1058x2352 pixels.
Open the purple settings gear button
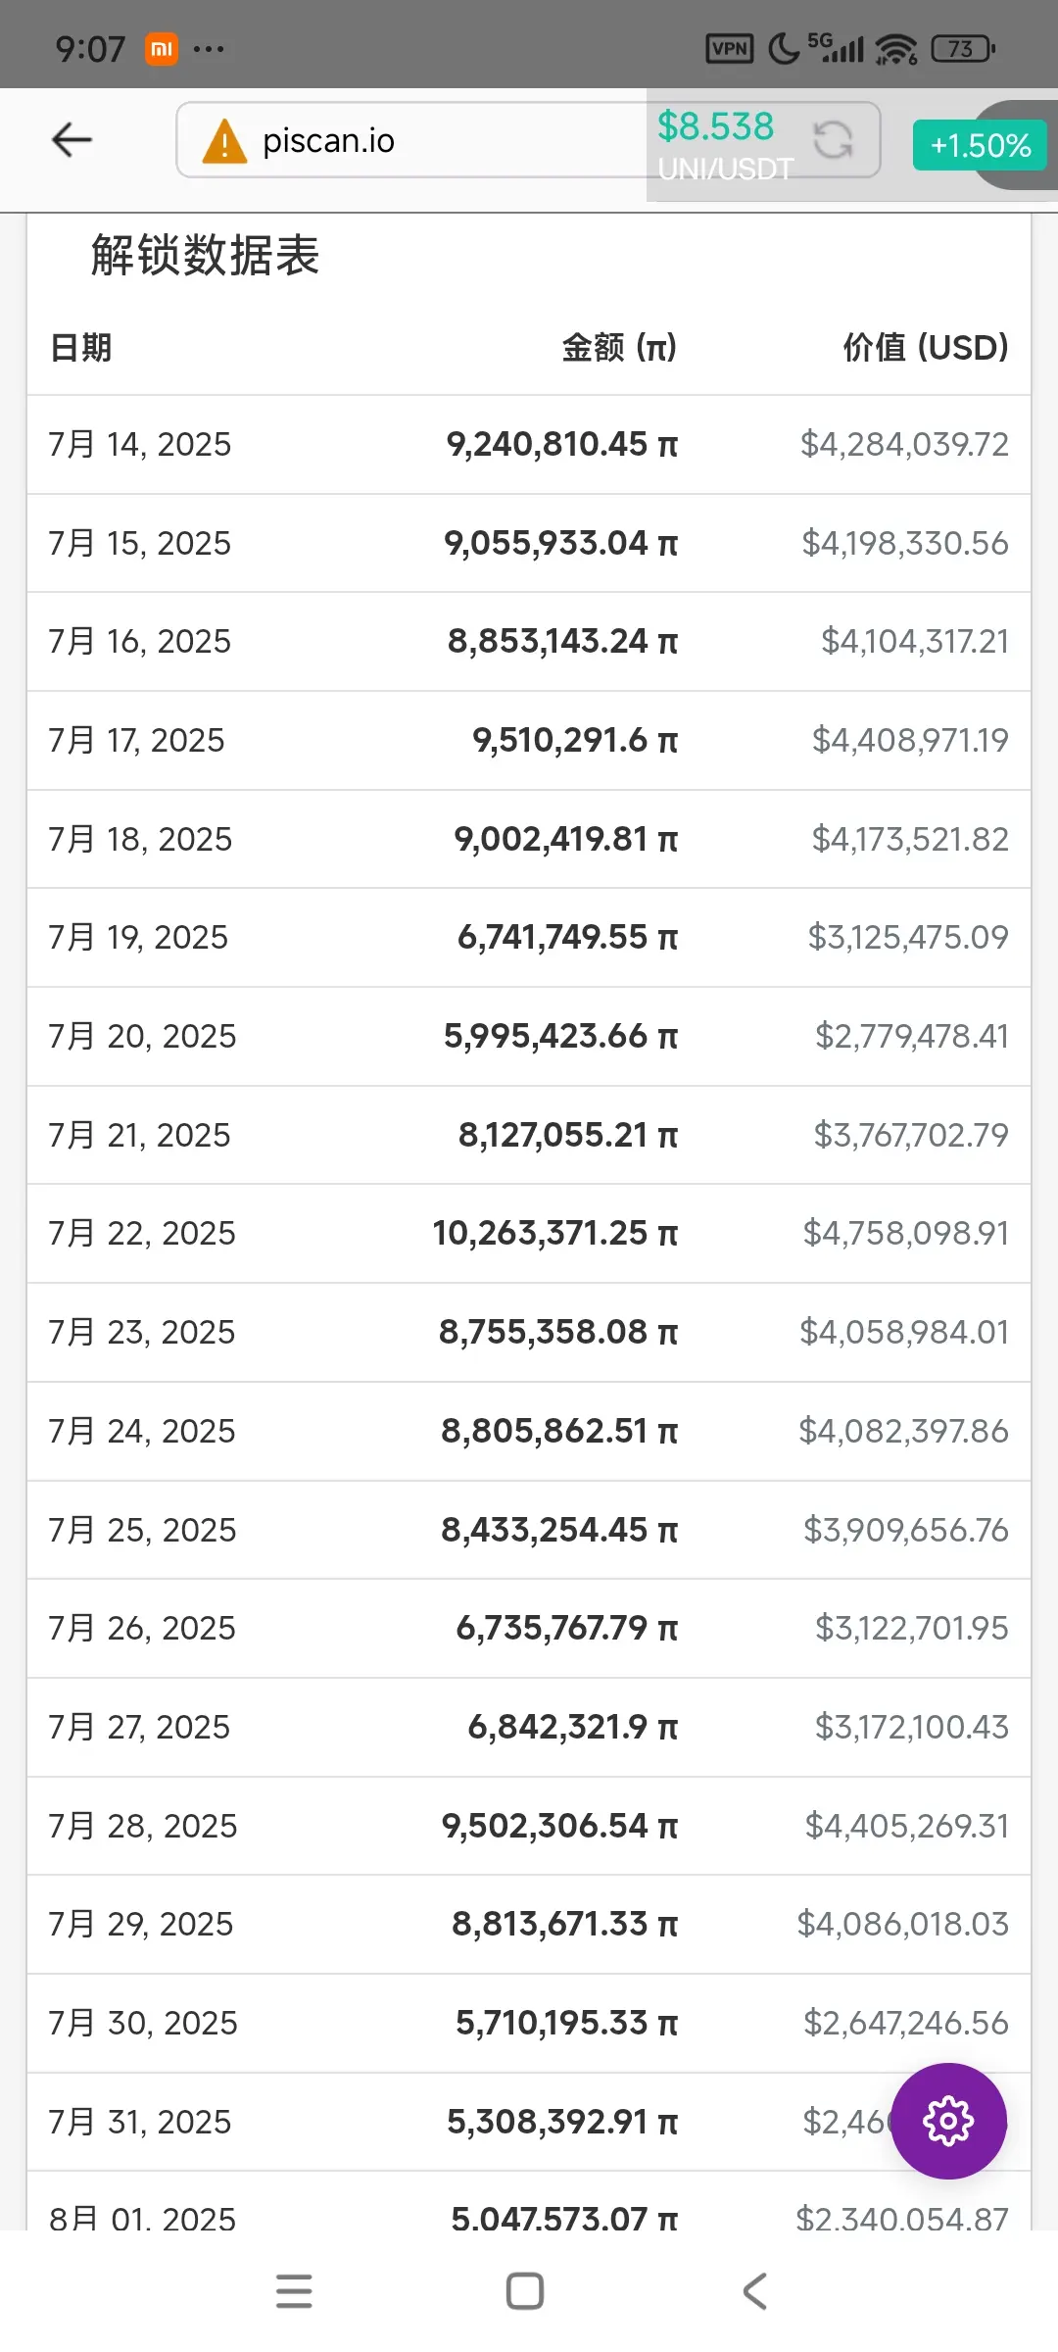point(948,2121)
